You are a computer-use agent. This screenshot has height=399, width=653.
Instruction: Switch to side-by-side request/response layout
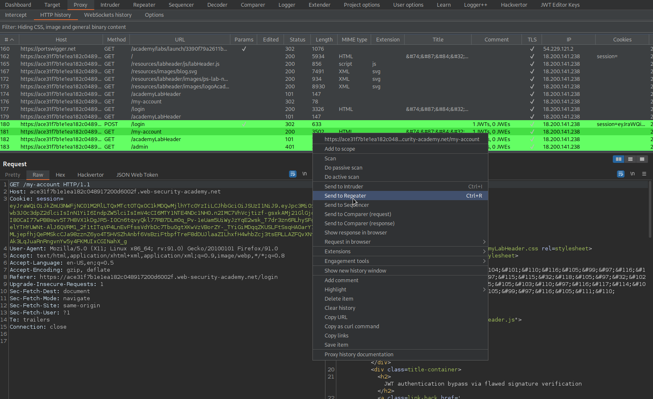point(618,159)
